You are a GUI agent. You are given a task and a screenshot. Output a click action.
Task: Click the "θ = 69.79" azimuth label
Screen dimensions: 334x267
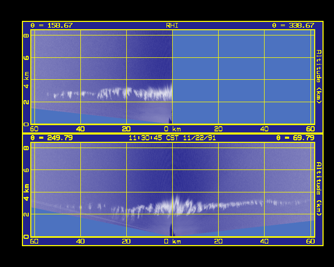pyautogui.click(x=295, y=138)
